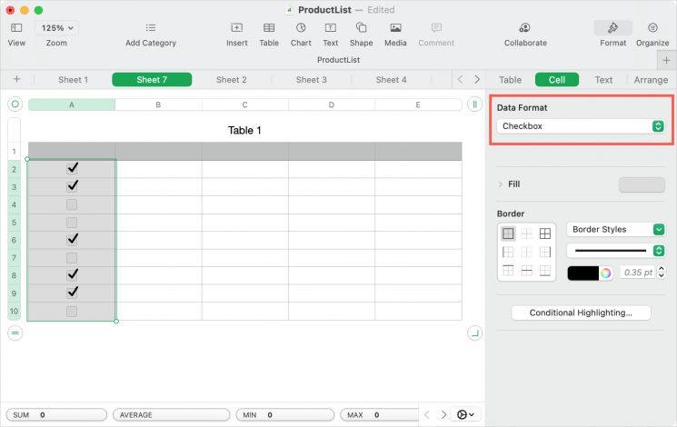The image size is (677, 427).
Task: Uncheck the checkbox in row 9
Action: [72, 293]
